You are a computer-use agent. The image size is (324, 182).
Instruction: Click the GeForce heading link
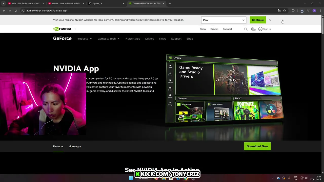coord(62,38)
